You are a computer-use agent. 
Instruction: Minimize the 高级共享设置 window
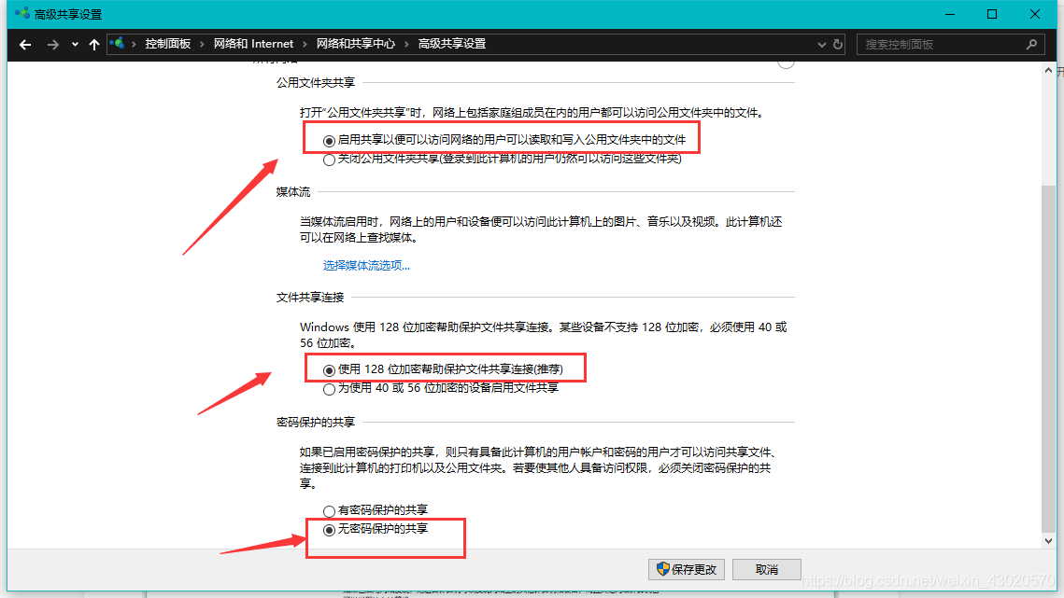tap(950, 14)
